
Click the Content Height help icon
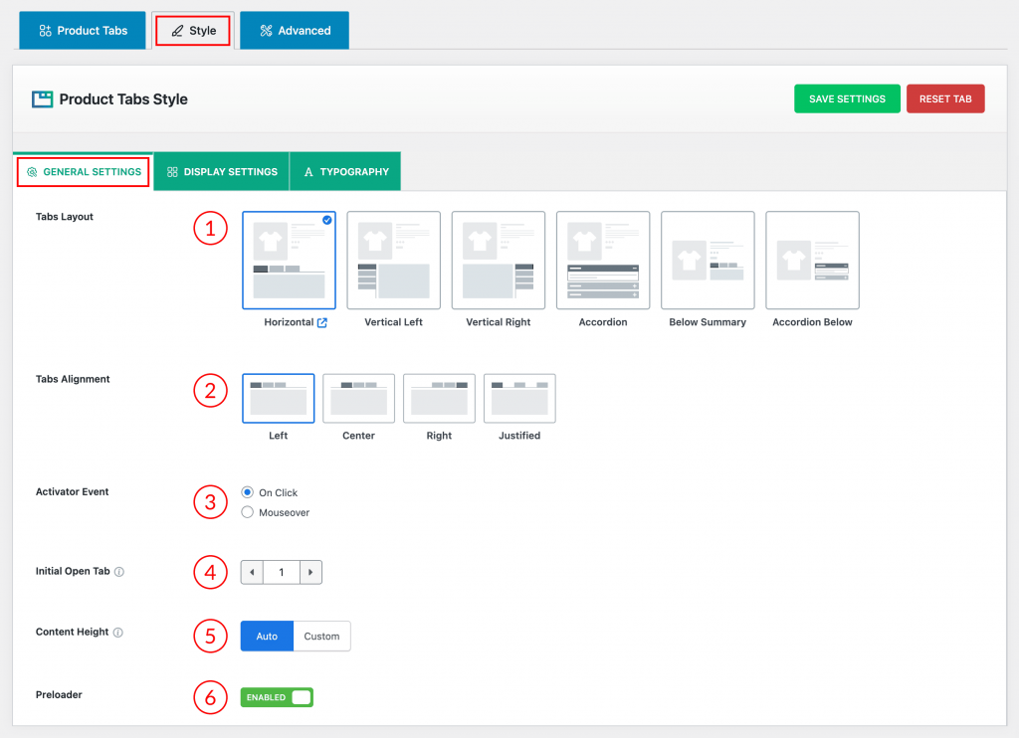(x=118, y=633)
